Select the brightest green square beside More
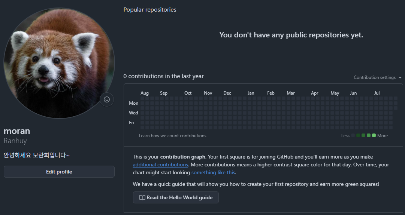Viewport: 405px width, 215px height. point(374,136)
